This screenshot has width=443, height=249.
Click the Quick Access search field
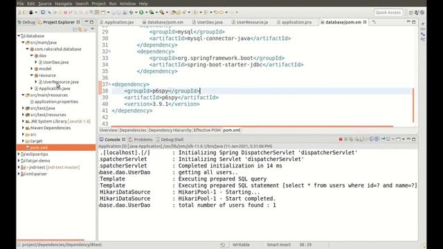[x=388, y=12]
